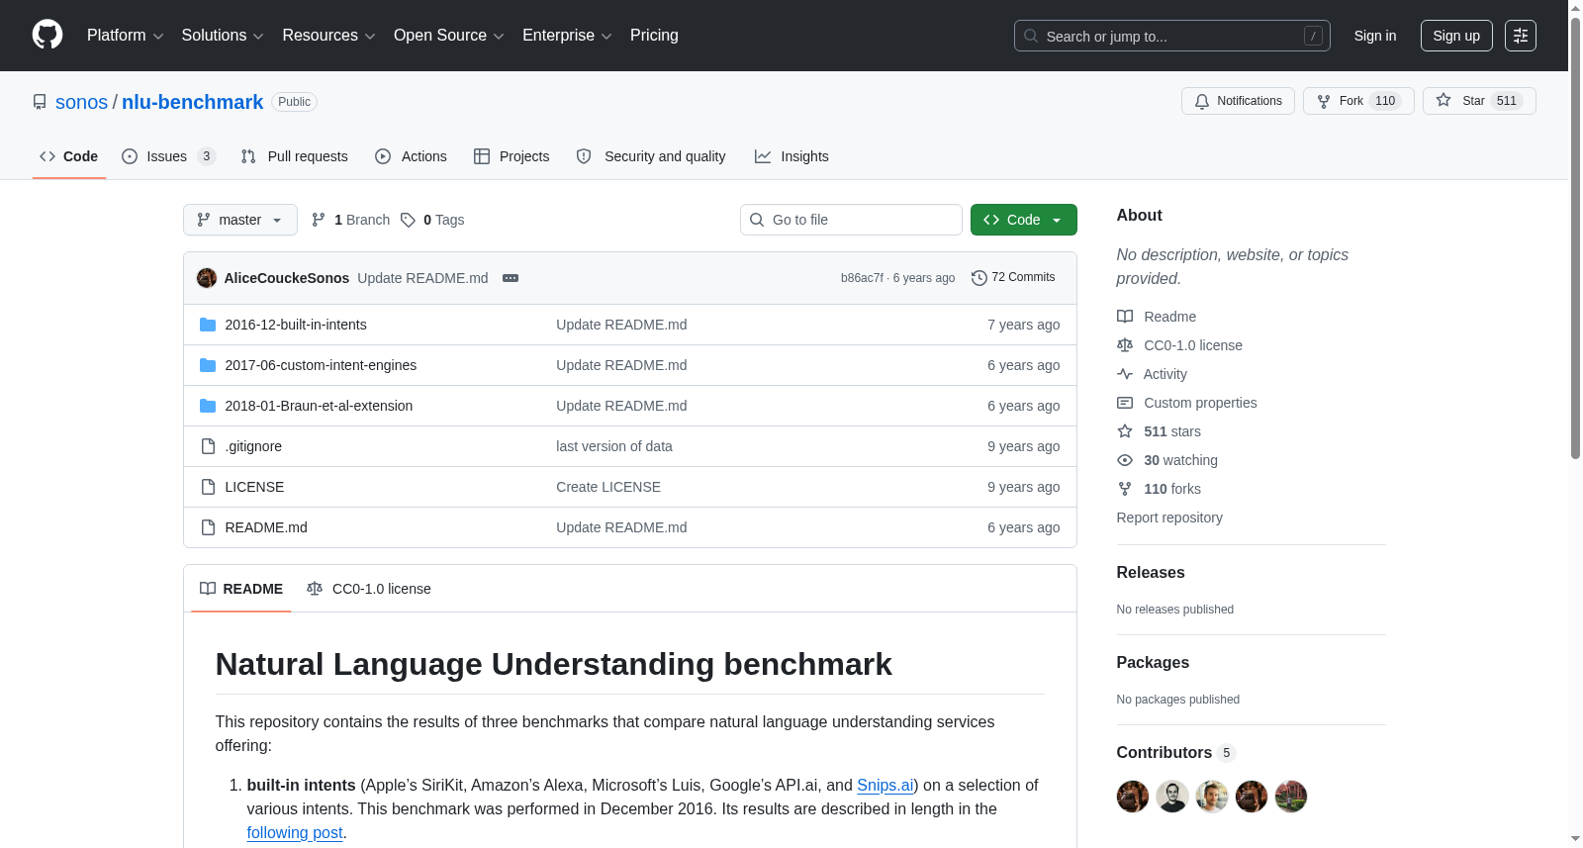This screenshot has width=1583, height=848.
Task: Click the search magnifier icon in header
Action: point(1031,36)
